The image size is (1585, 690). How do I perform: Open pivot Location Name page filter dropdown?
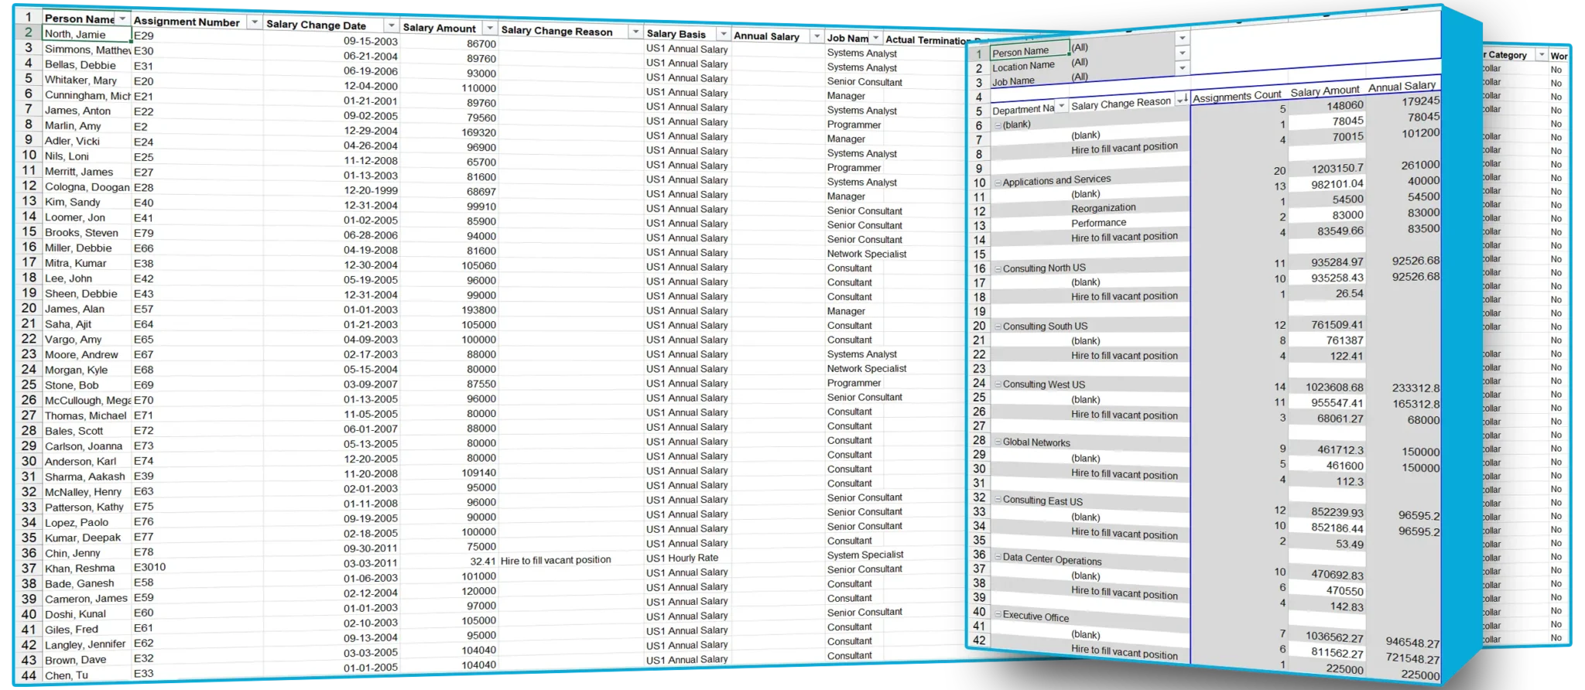tap(1181, 53)
